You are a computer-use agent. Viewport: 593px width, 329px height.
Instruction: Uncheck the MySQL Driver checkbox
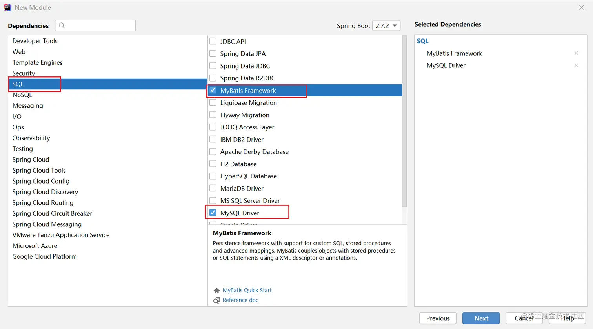[213, 213]
